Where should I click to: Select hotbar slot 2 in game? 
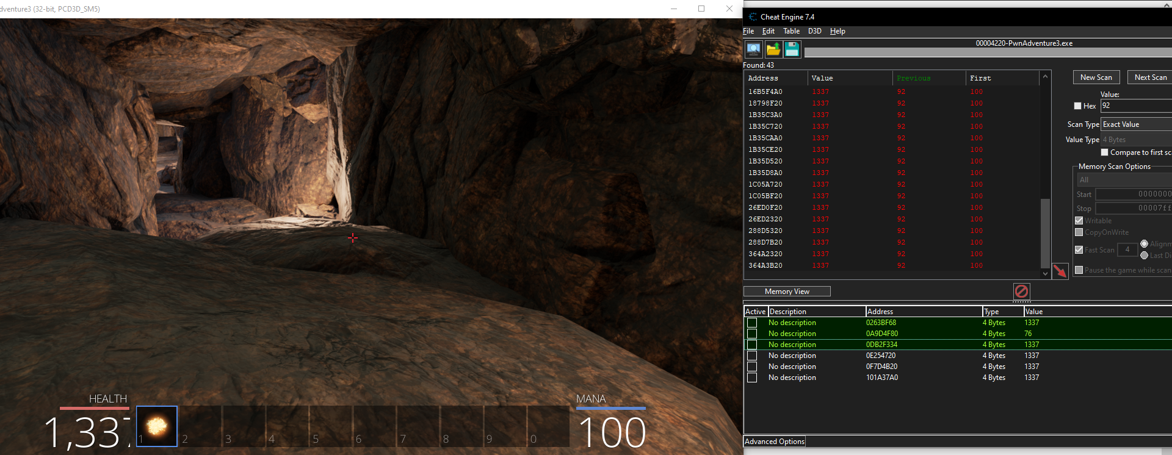pyautogui.click(x=200, y=426)
